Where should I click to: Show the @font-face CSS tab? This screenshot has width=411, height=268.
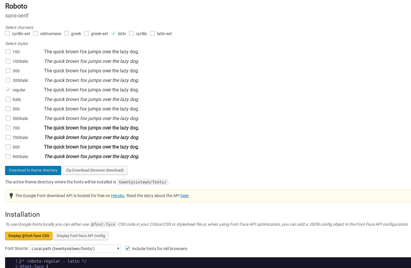pos(29,236)
